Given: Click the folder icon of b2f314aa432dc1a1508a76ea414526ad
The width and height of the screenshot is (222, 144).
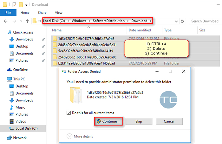Looking at the screenshot, I should (x=55, y=63).
